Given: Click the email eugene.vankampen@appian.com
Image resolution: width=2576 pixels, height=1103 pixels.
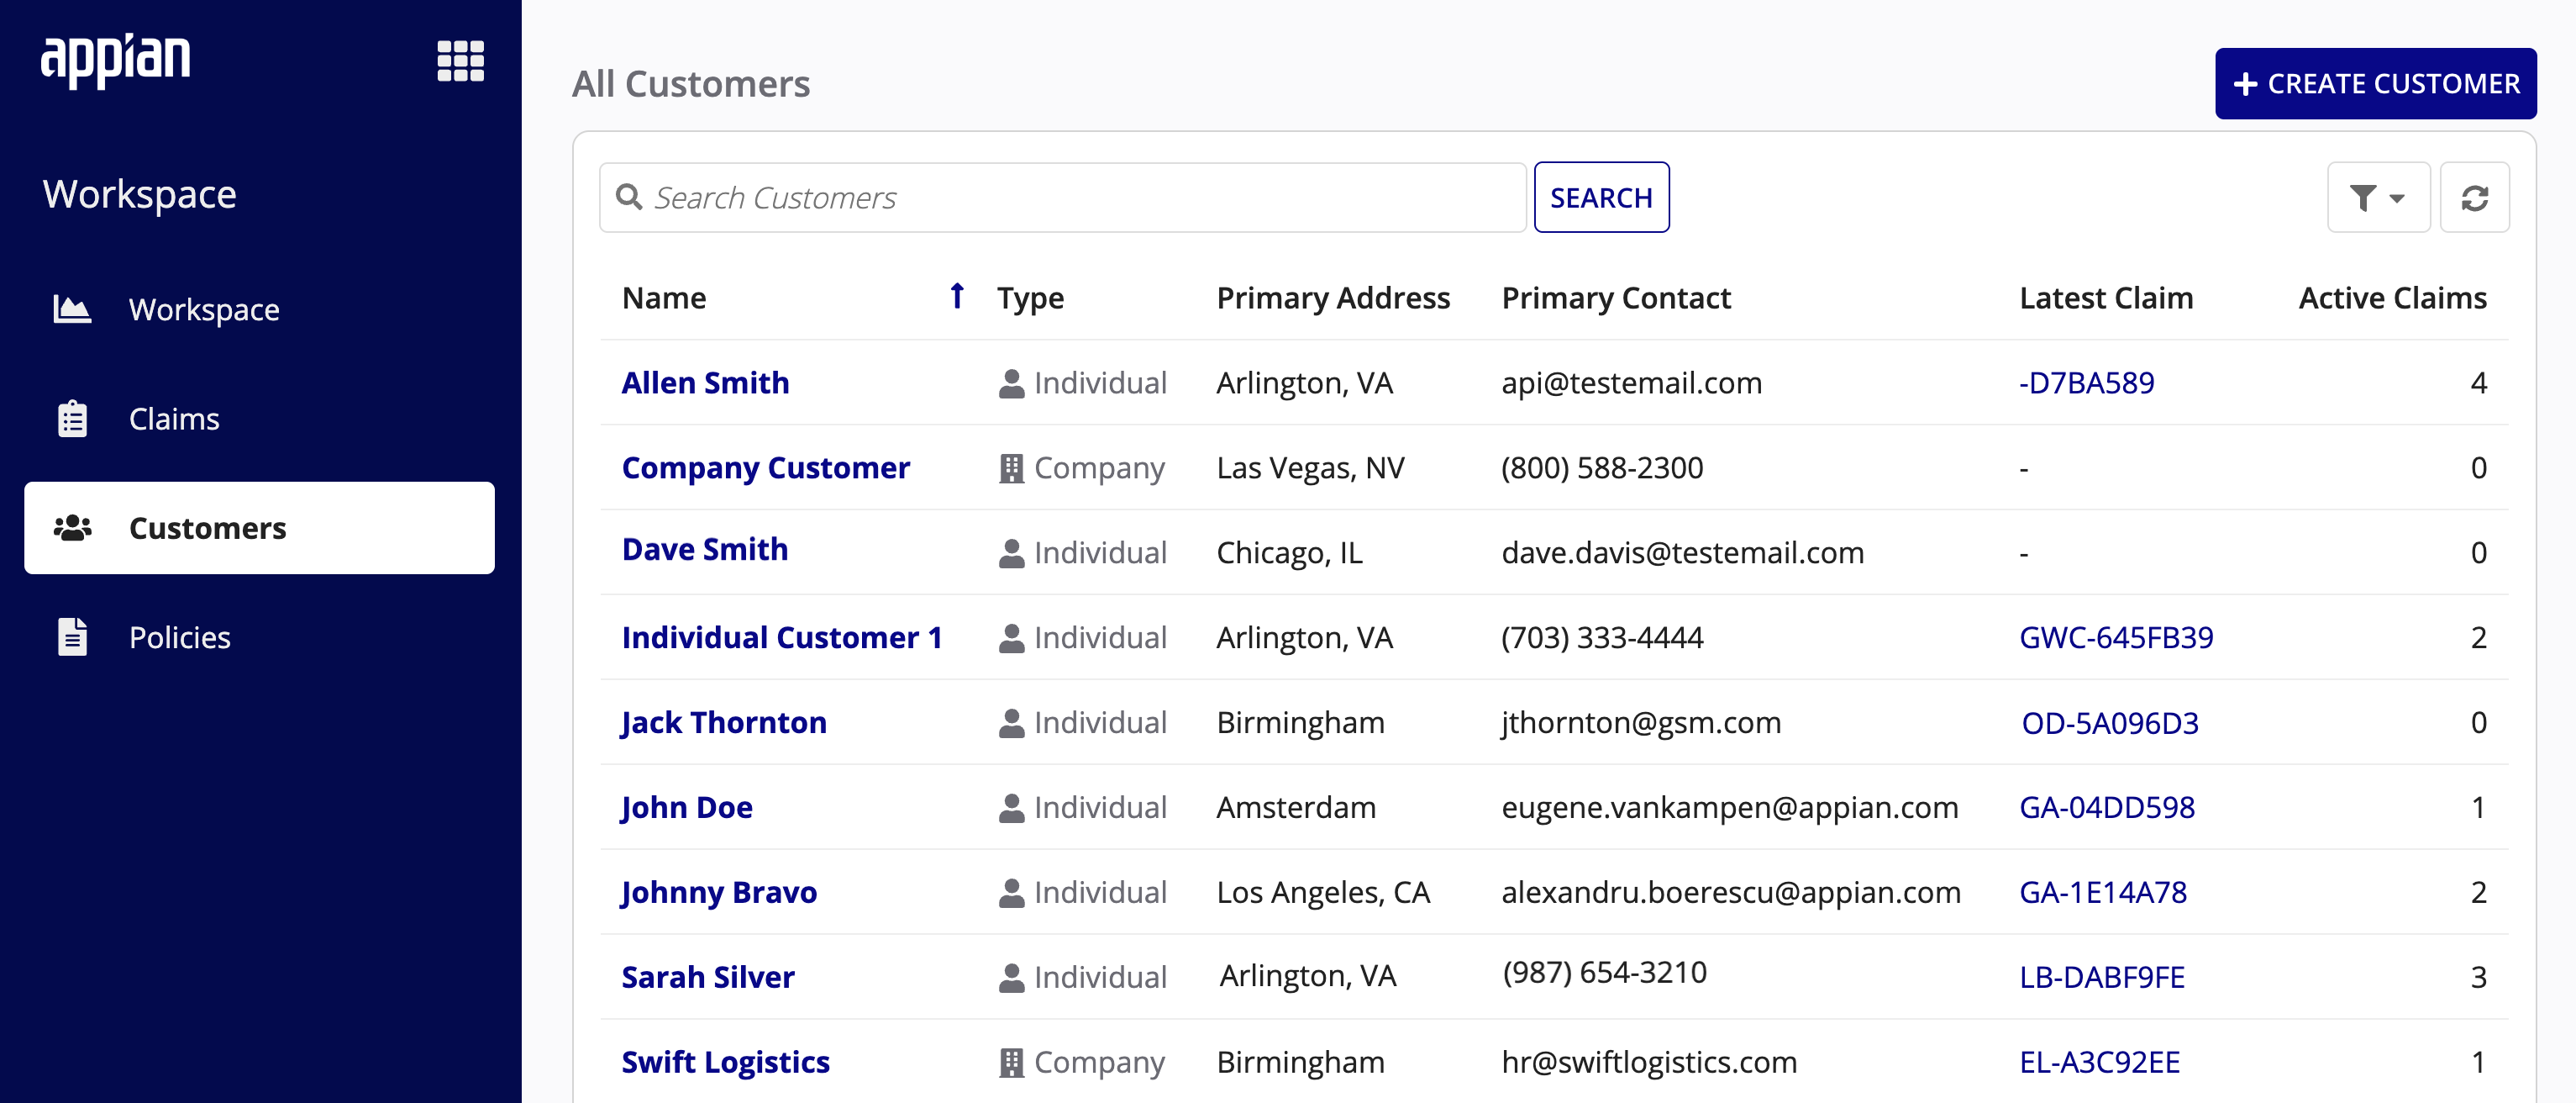Looking at the screenshot, I should click(x=1729, y=807).
